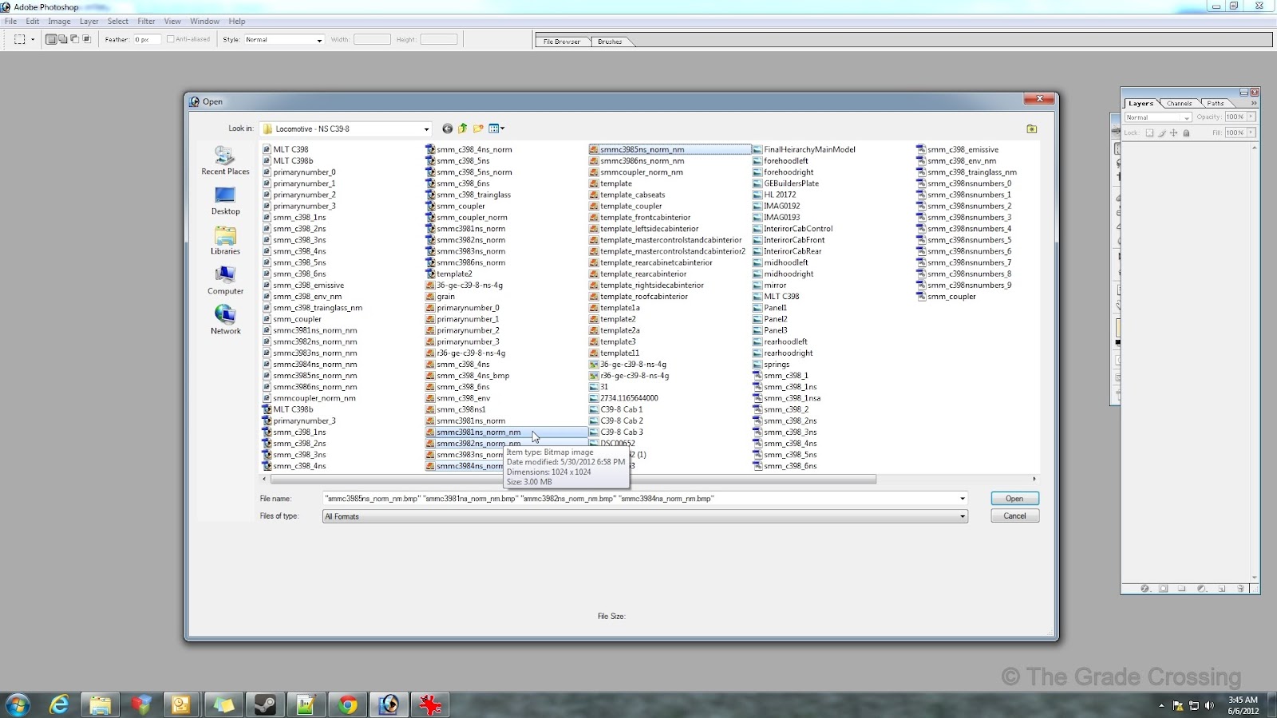The image size is (1277, 718).
Task: Toggle lock all in Layers panel
Action: click(x=1186, y=133)
